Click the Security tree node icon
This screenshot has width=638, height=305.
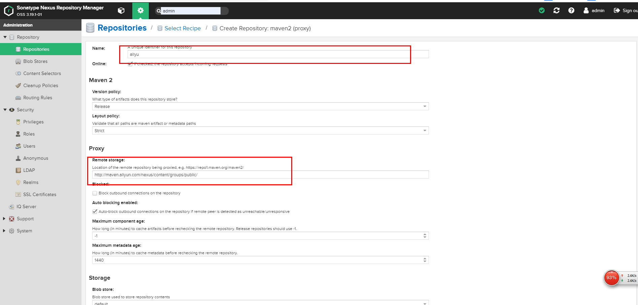(12, 110)
